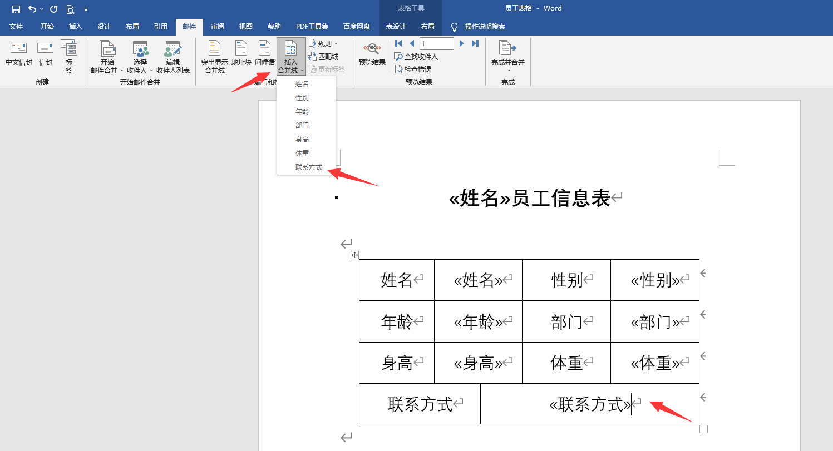Click the «体重» merge field cell
This screenshot has height=451, width=833.
[655, 363]
